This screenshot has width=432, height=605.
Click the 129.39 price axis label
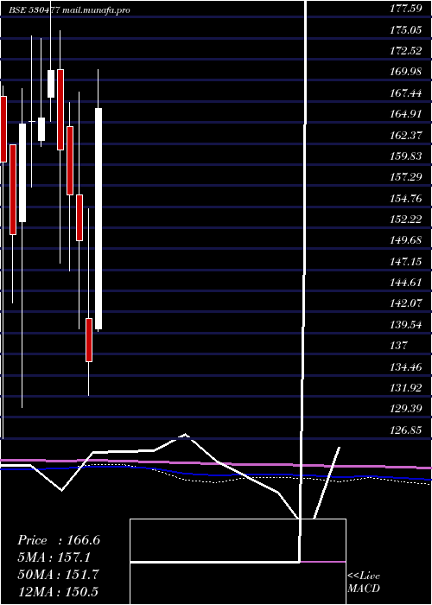pos(406,410)
